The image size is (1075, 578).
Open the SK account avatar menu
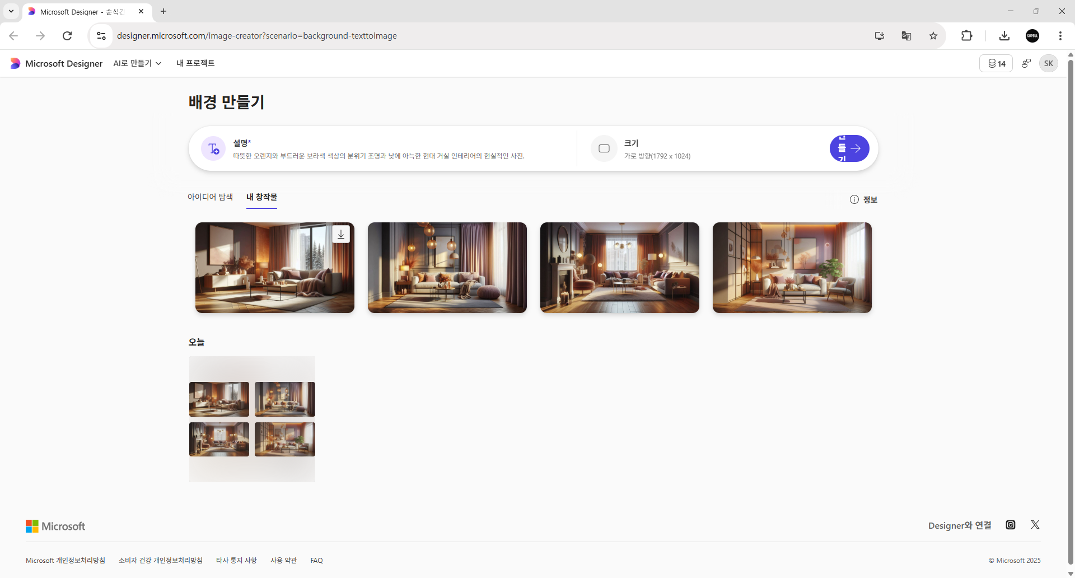(1049, 63)
